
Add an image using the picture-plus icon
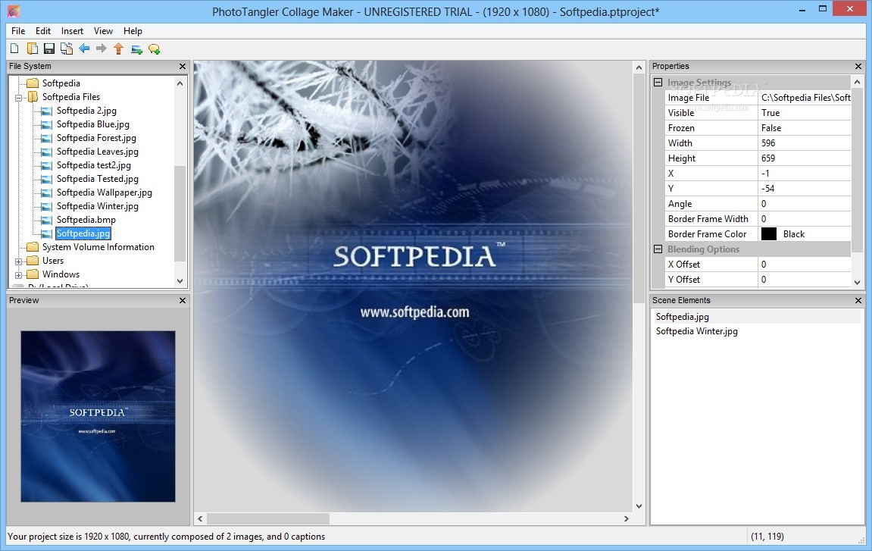point(136,49)
